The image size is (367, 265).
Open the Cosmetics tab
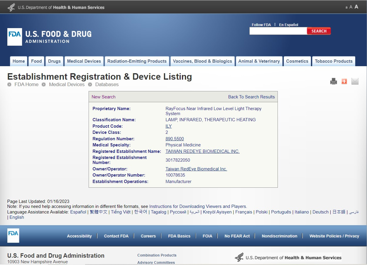(x=297, y=61)
